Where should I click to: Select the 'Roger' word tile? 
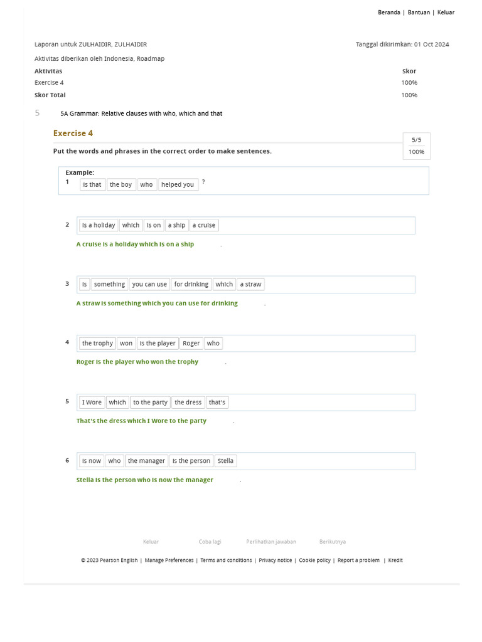[191, 344]
